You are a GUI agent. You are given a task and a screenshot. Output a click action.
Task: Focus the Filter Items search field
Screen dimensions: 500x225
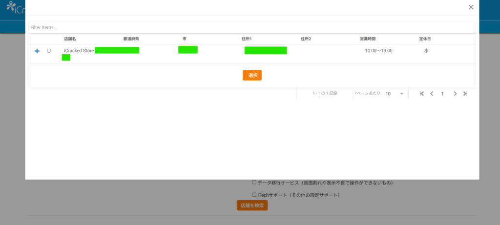point(252,28)
